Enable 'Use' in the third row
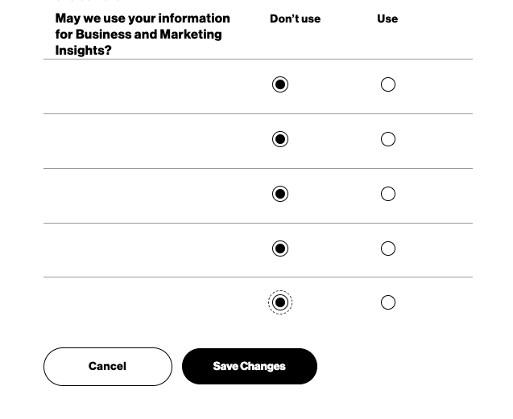 (x=388, y=194)
